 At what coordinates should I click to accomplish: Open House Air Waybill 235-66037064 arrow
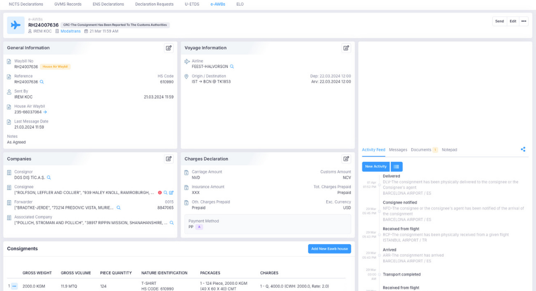click(x=45, y=112)
